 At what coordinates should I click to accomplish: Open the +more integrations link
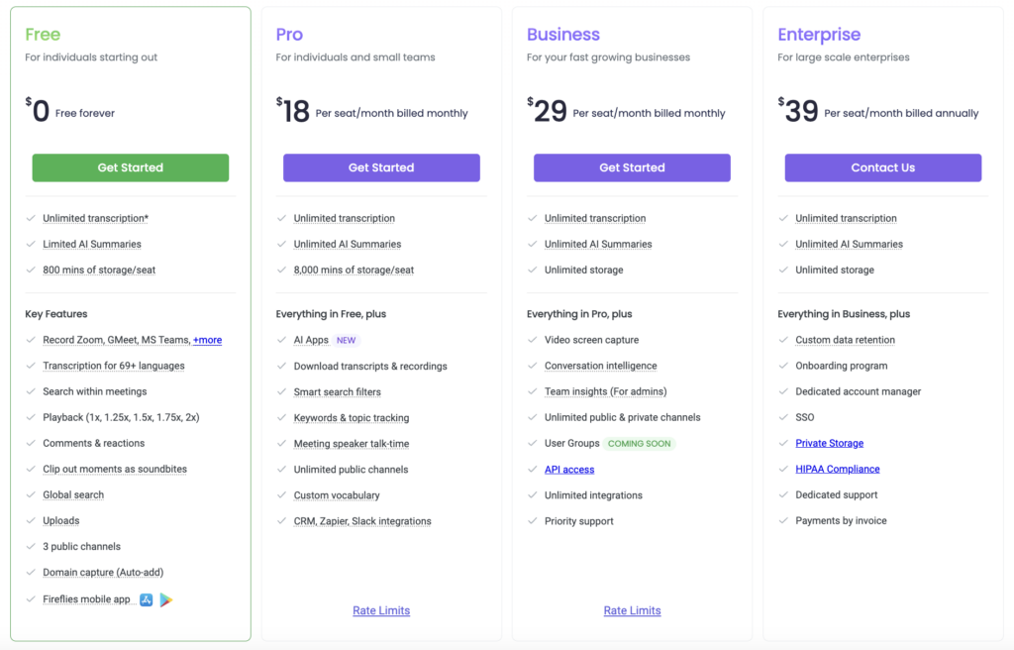pyautogui.click(x=208, y=340)
